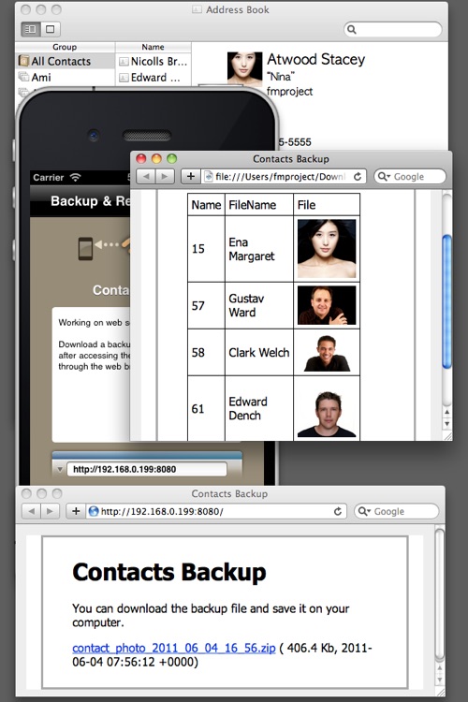Click the Contacts Backup page heading
This screenshot has height=702, width=468.
pyautogui.click(x=169, y=572)
